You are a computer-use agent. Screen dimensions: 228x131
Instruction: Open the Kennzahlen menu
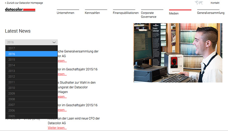92,13
